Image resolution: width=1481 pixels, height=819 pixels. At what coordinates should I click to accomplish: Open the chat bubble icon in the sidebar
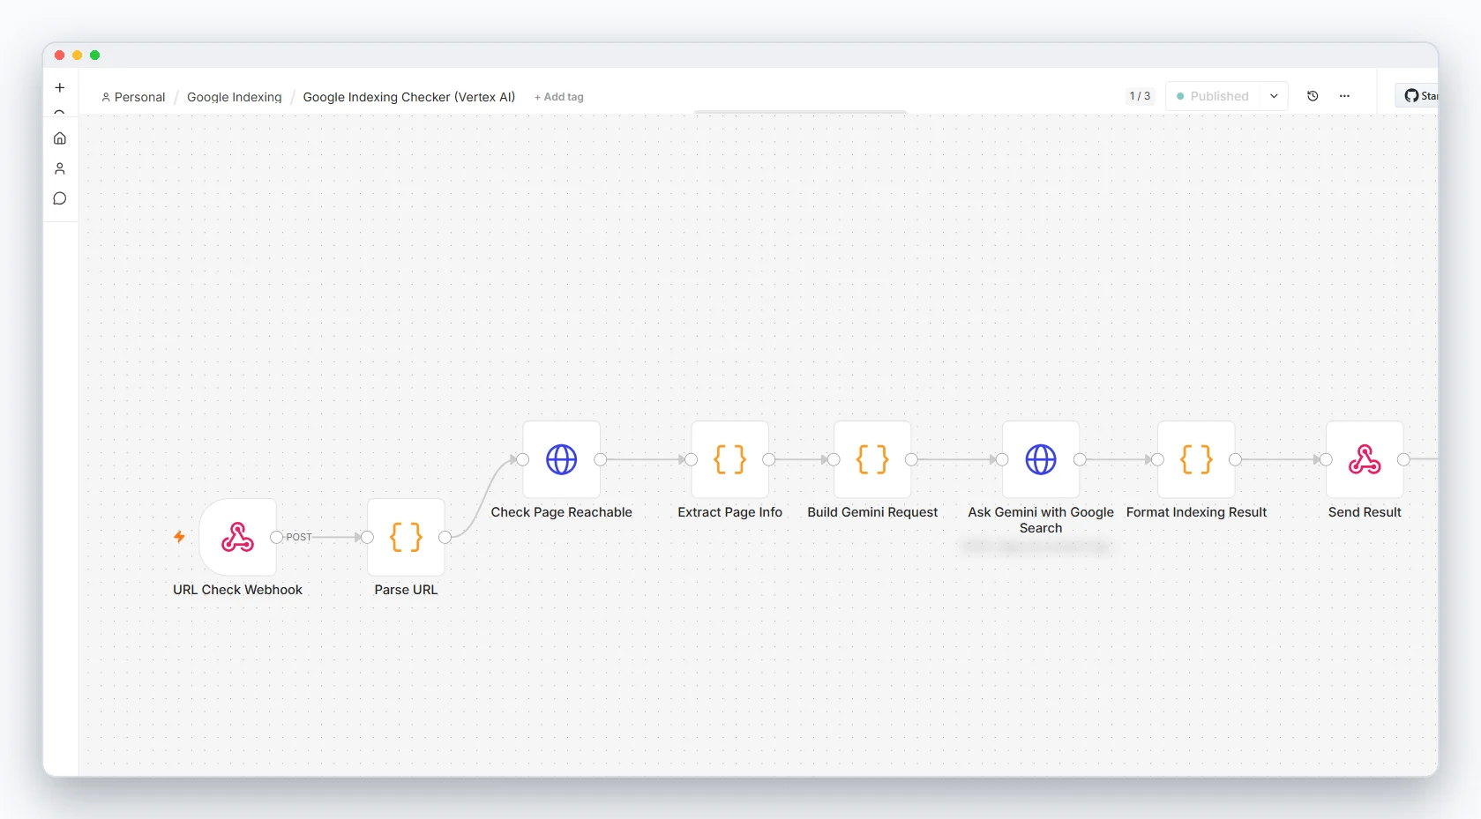click(x=60, y=198)
